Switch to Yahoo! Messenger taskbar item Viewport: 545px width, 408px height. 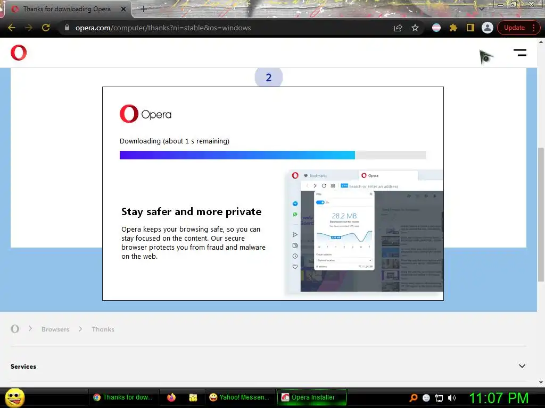pos(240,397)
